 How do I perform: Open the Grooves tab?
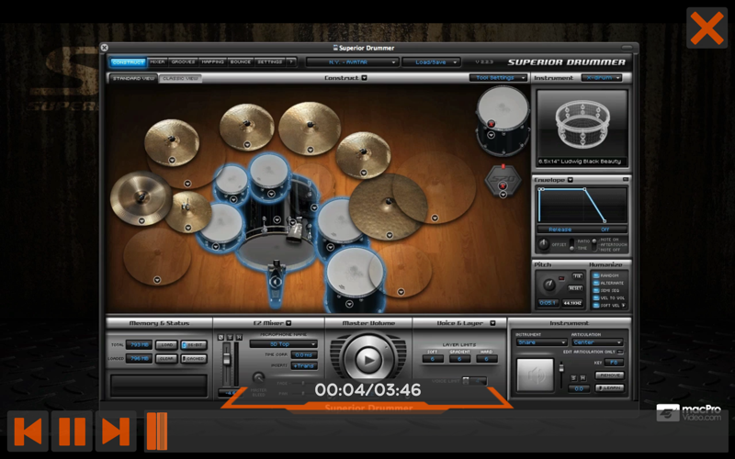[x=183, y=62]
